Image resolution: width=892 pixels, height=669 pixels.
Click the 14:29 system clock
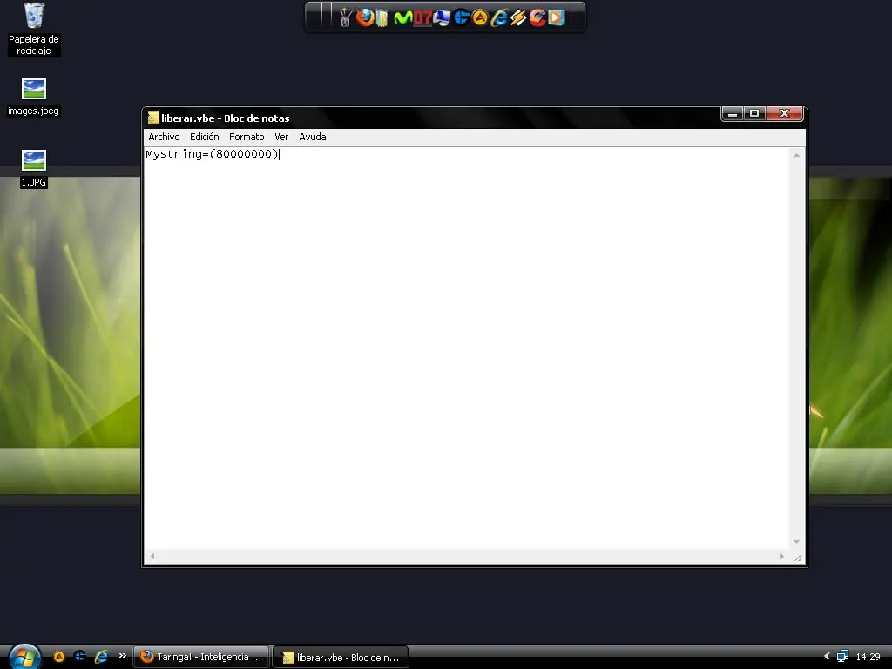(868, 657)
